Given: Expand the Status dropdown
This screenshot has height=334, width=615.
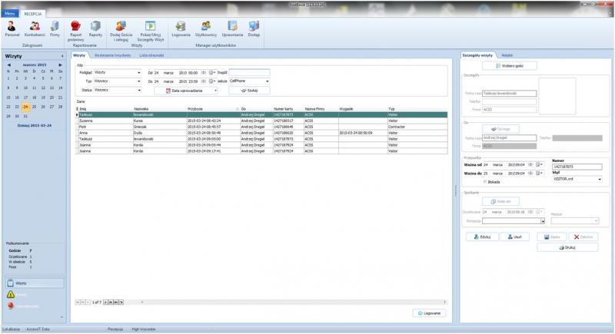Looking at the screenshot, I should click(x=139, y=90).
